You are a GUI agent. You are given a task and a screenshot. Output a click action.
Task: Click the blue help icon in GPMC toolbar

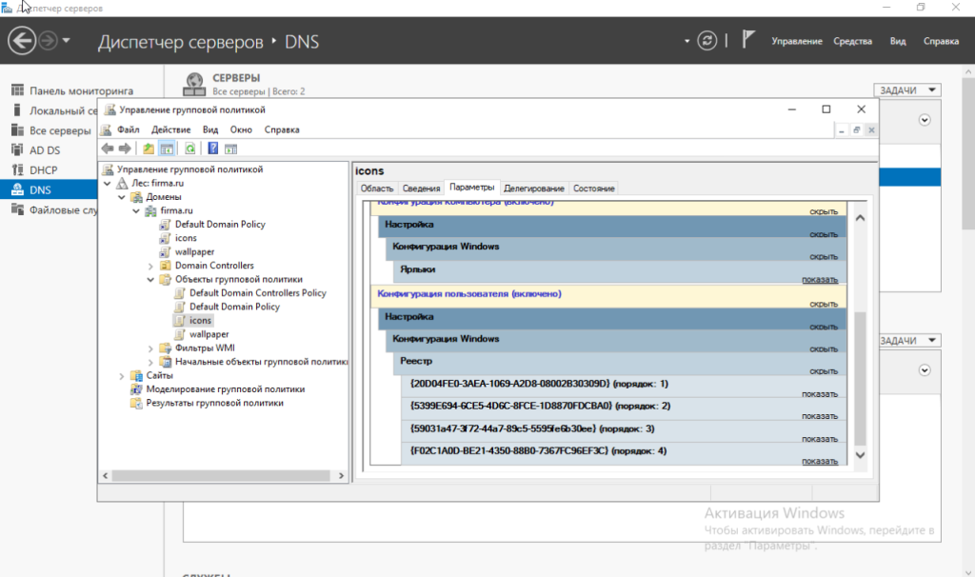[x=213, y=149]
